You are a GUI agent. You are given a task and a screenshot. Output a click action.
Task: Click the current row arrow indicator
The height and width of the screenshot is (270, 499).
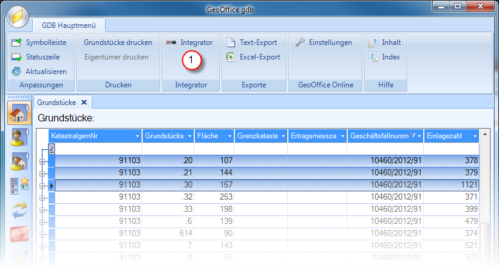click(52, 186)
